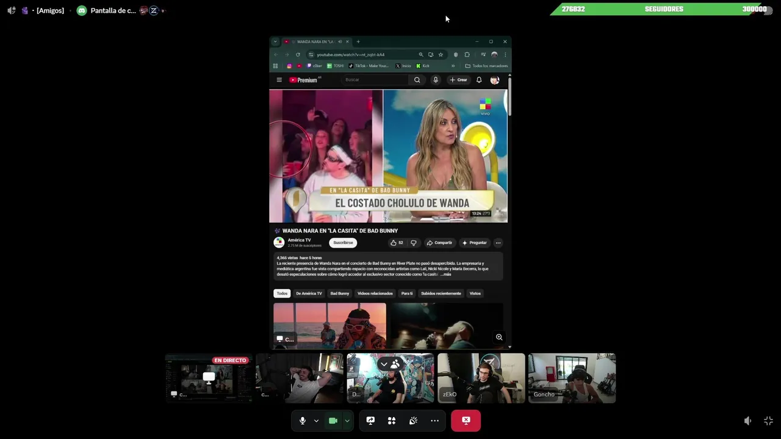
Task: Click the call volume speaker icon
Action: click(x=747, y=421)
